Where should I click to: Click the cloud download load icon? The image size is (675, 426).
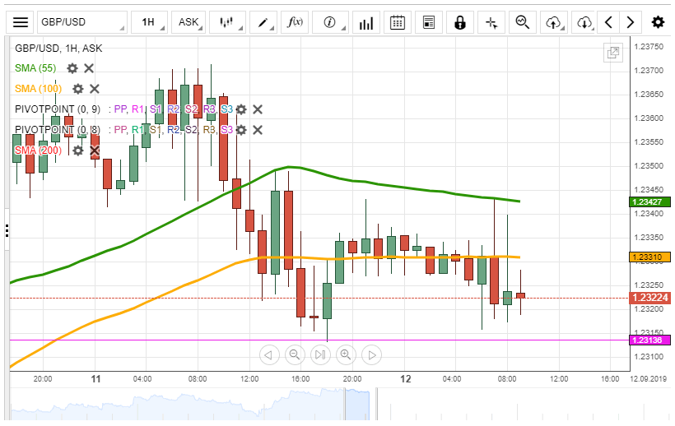click(584, 22)
